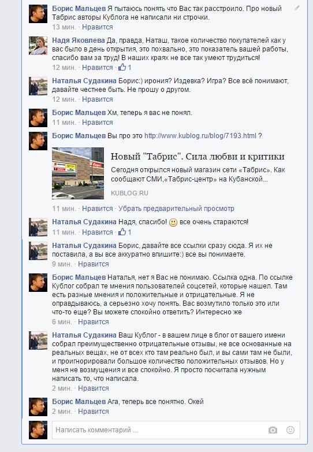
Task: Open the emoji smiley picker icon
Action: click(290, 430)
